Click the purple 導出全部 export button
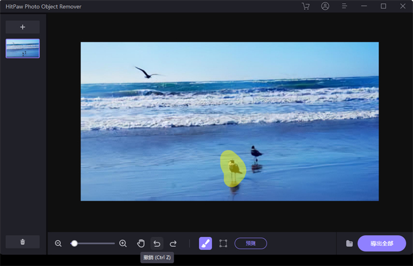Screen dimensions: 413x266 [x=382, y=244]
